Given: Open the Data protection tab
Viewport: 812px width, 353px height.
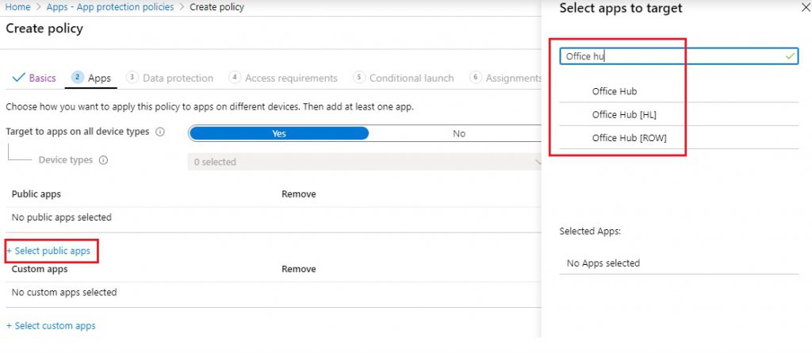Looking at the screenshot, I should [170, 78].
